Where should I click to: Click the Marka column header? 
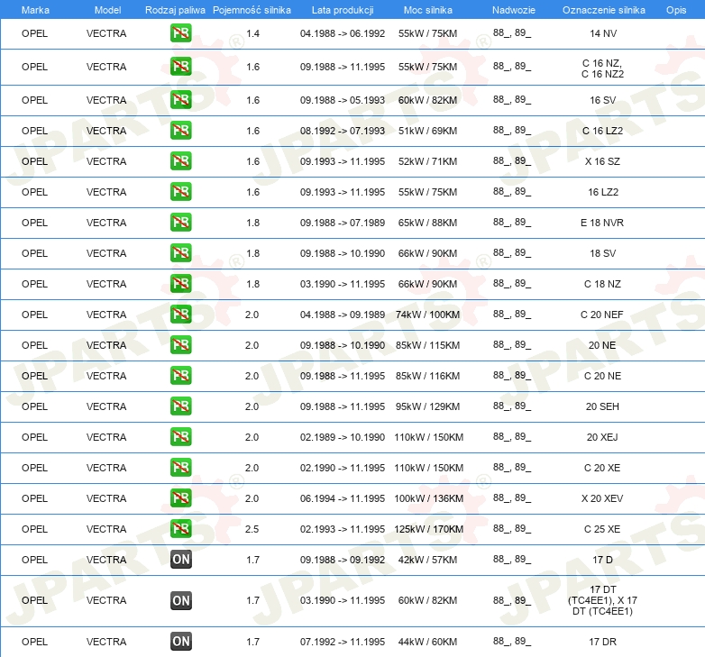coord(35,10)
